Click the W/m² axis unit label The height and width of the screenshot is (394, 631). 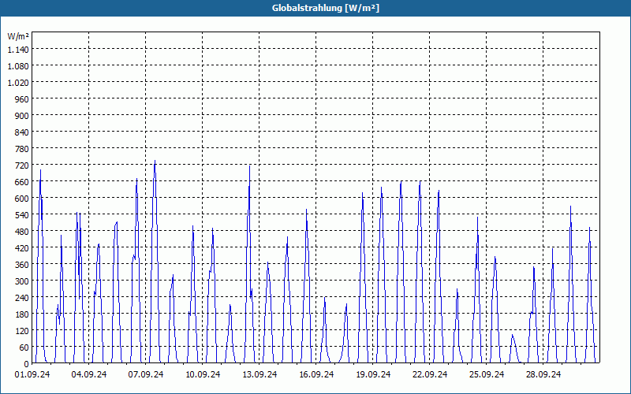pos(18,36)
